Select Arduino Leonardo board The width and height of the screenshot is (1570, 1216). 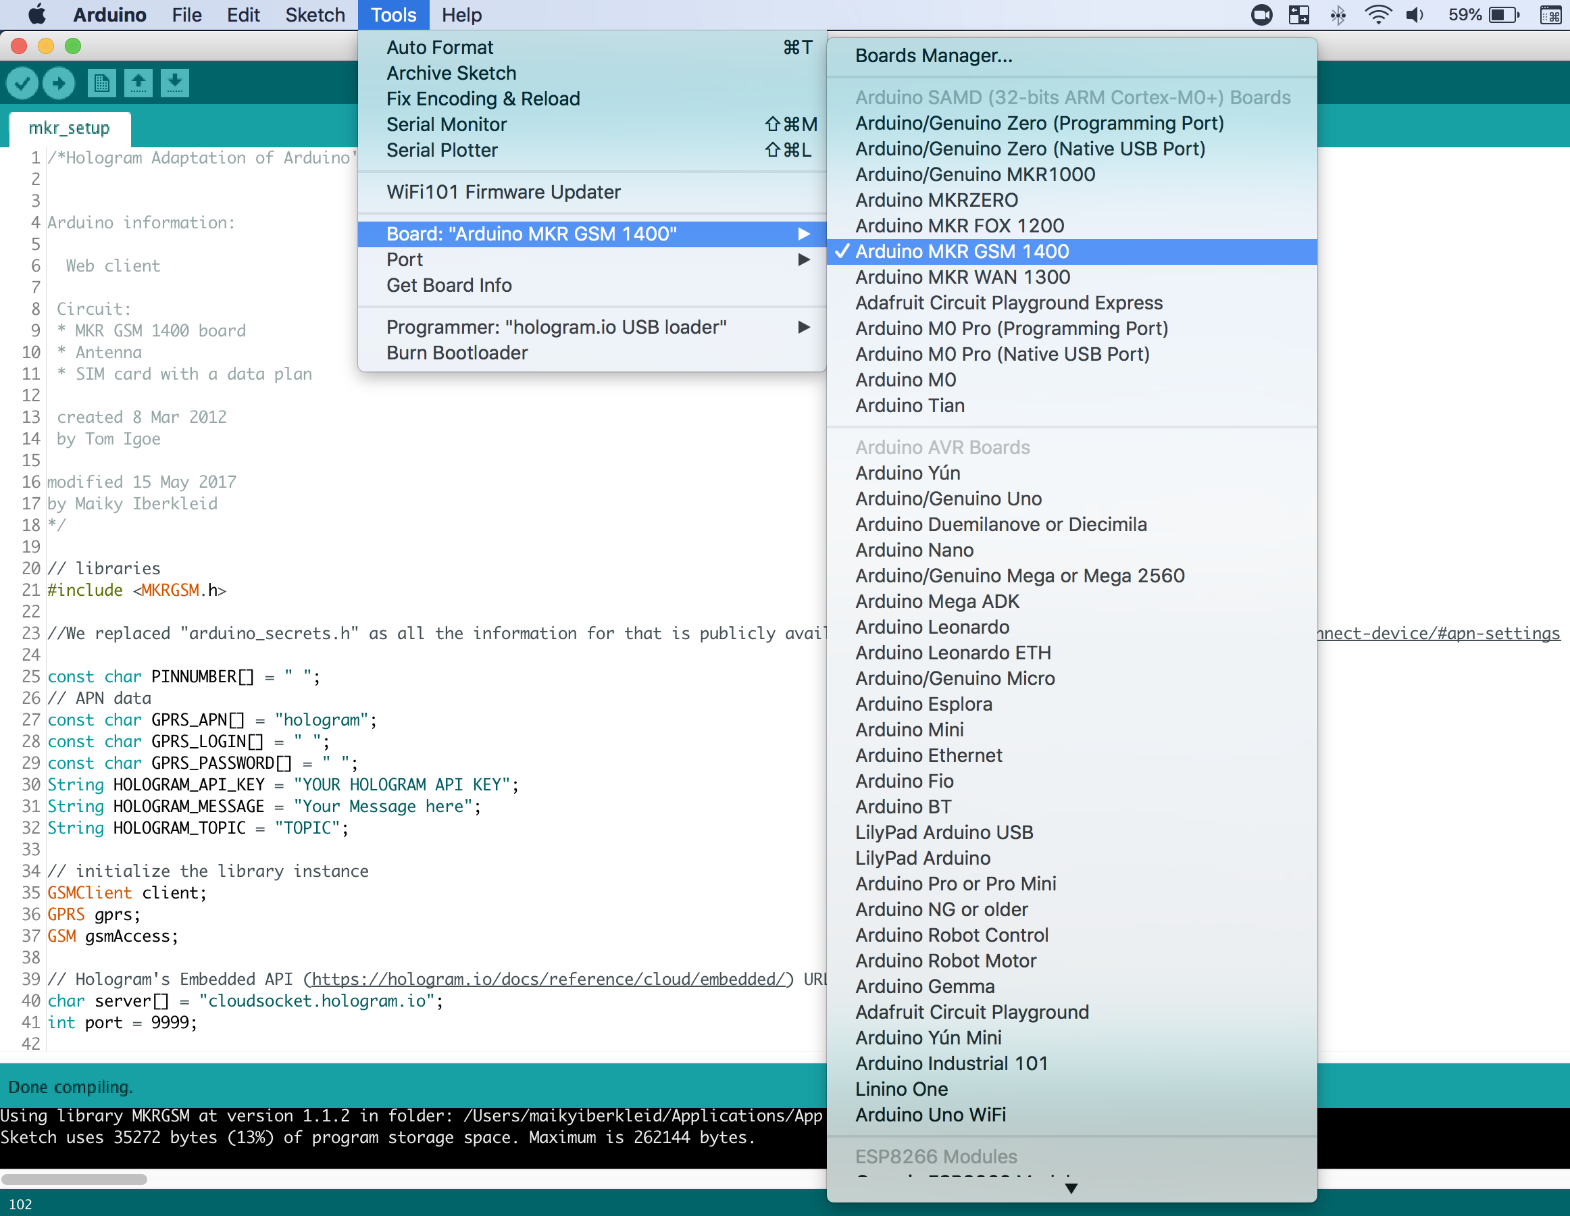click(1071, 628)
